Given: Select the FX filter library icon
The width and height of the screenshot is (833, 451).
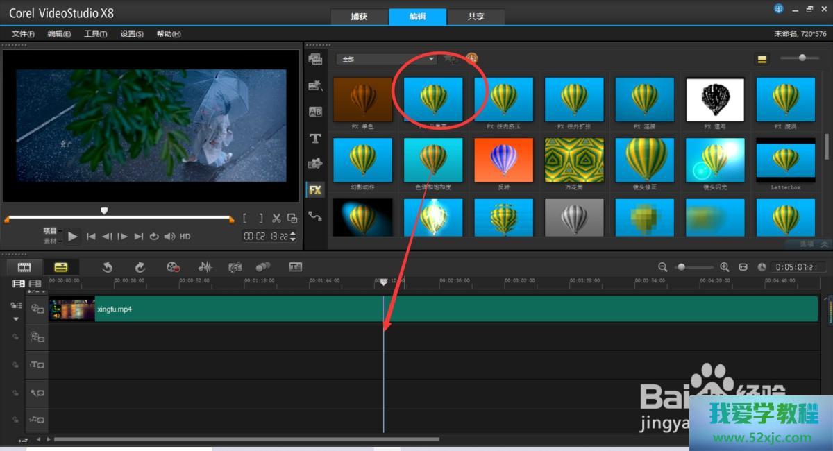Looking at the screenshot, I should tap(315, 189).
